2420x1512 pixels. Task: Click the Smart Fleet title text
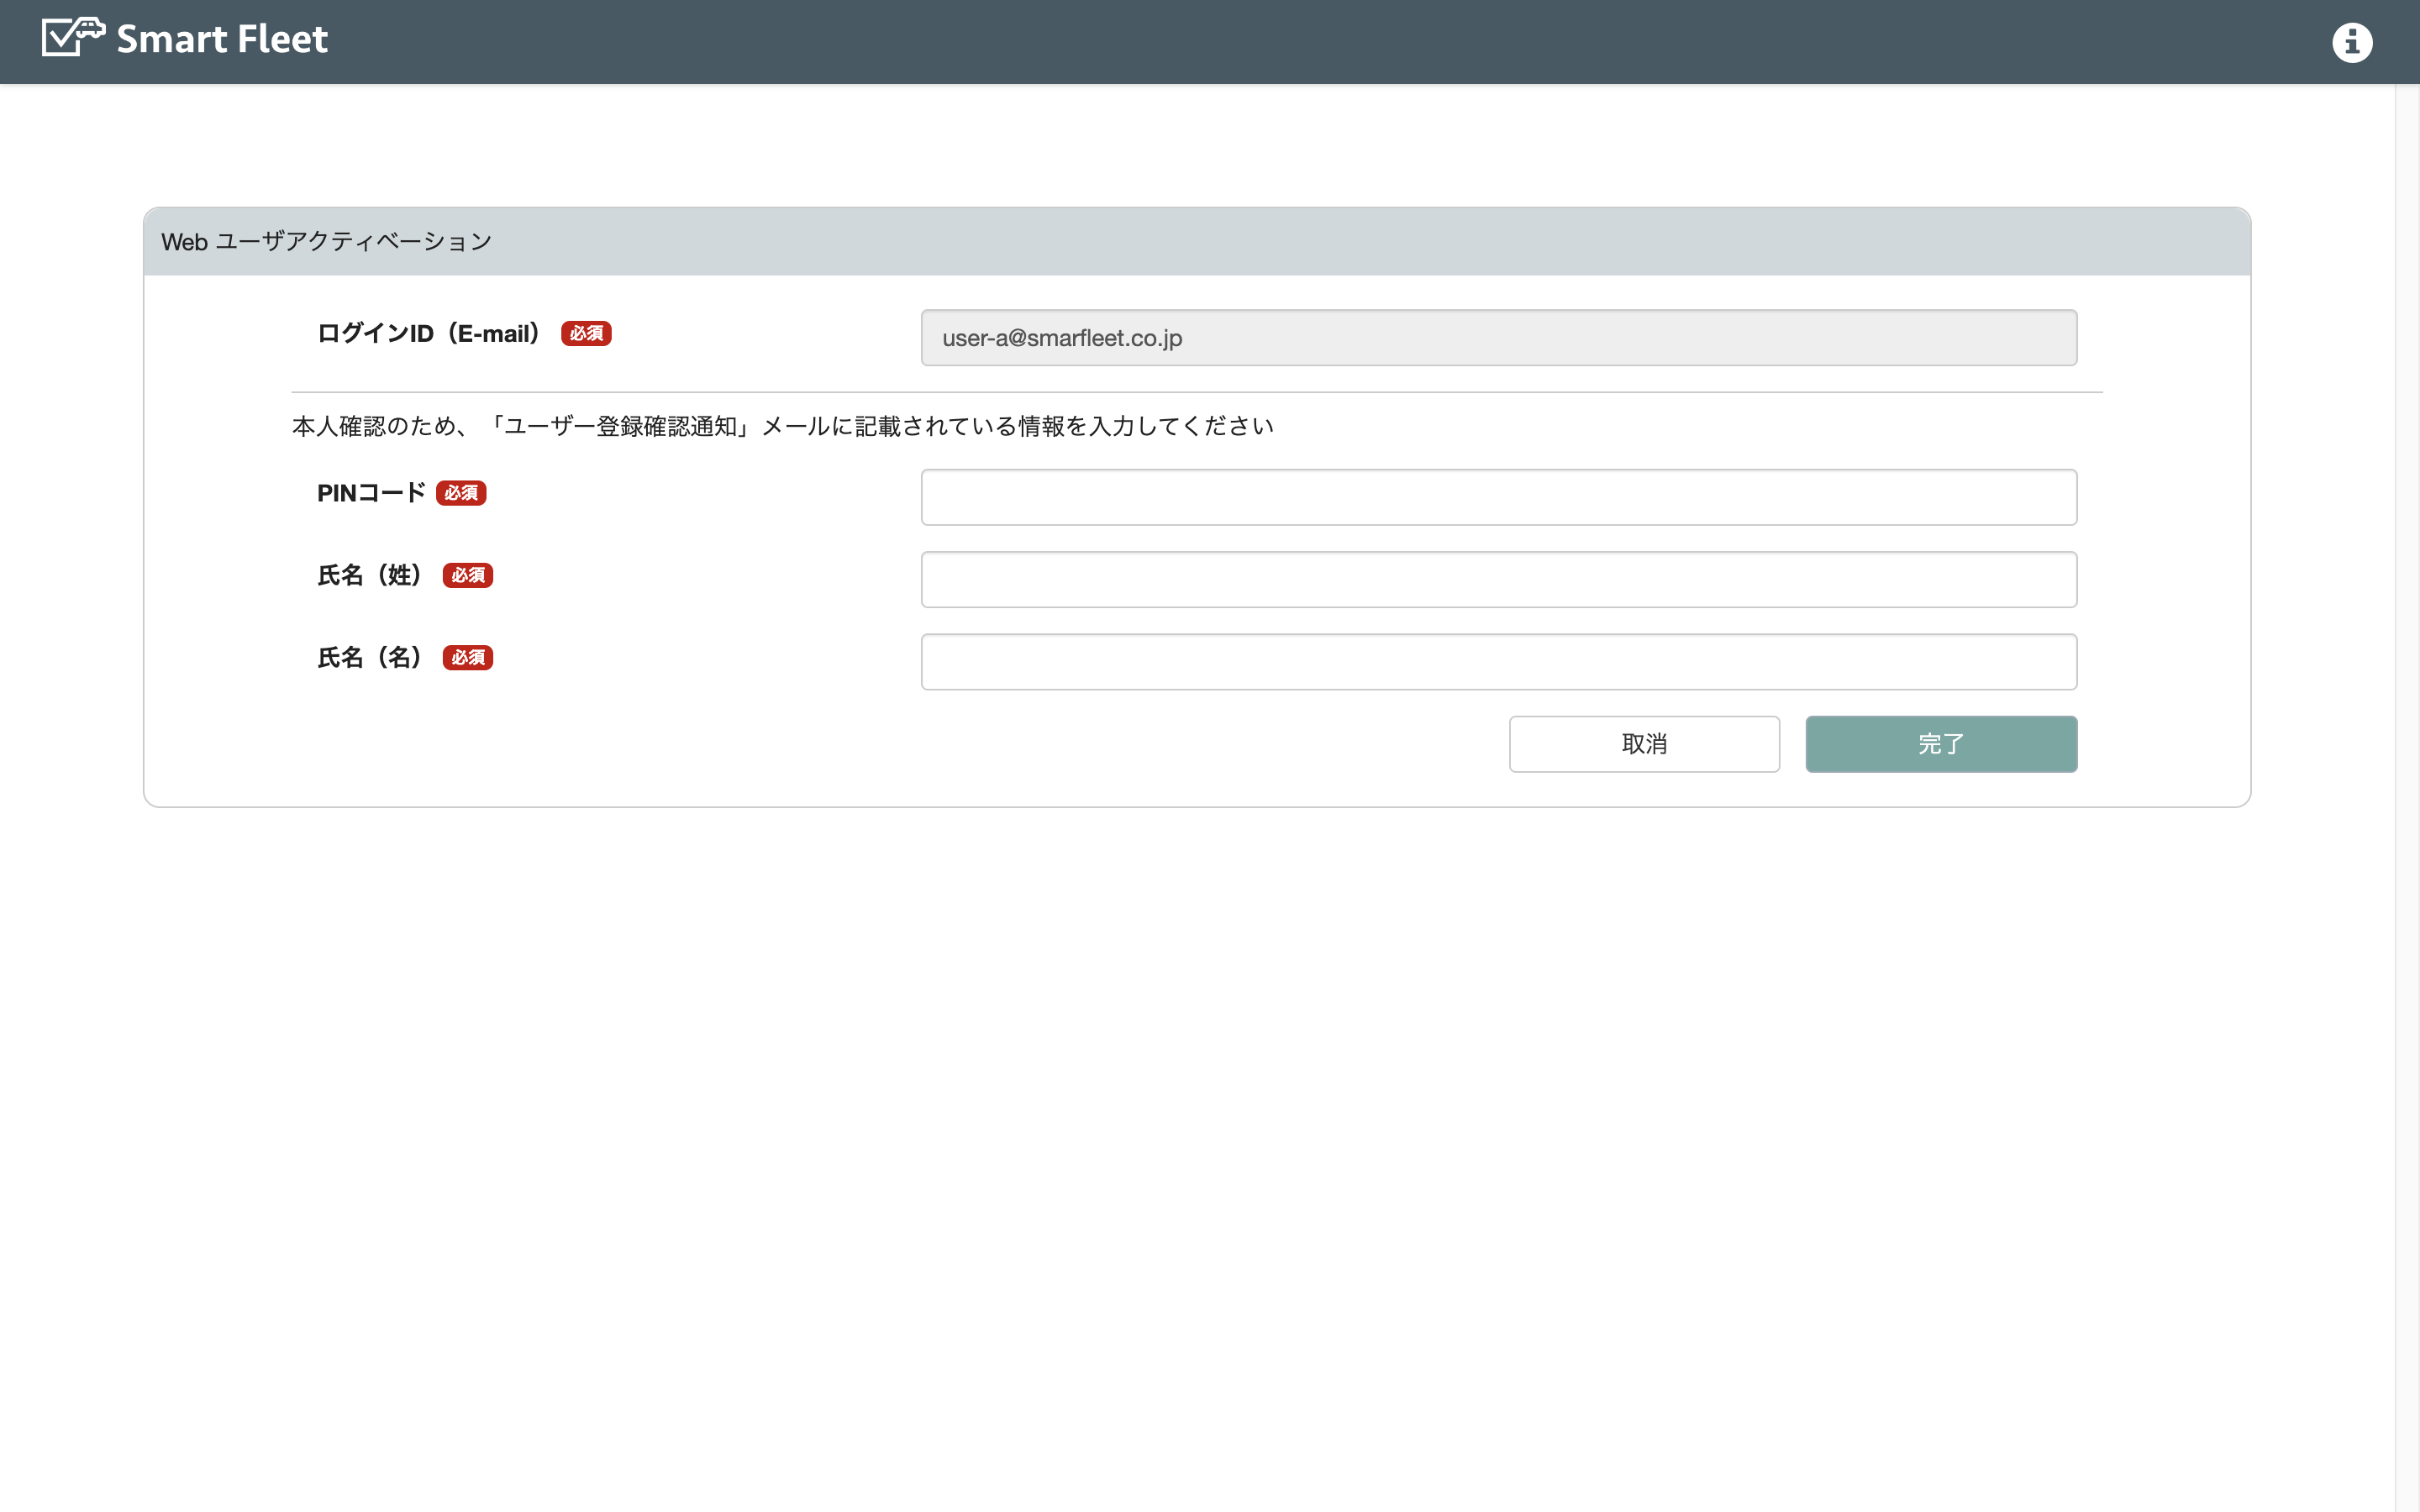(222, 39)
